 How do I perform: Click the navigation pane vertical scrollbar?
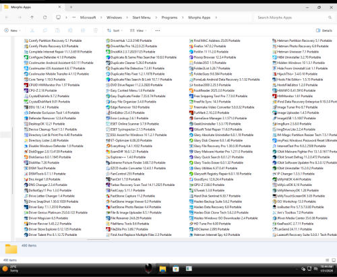click(12, 160)
